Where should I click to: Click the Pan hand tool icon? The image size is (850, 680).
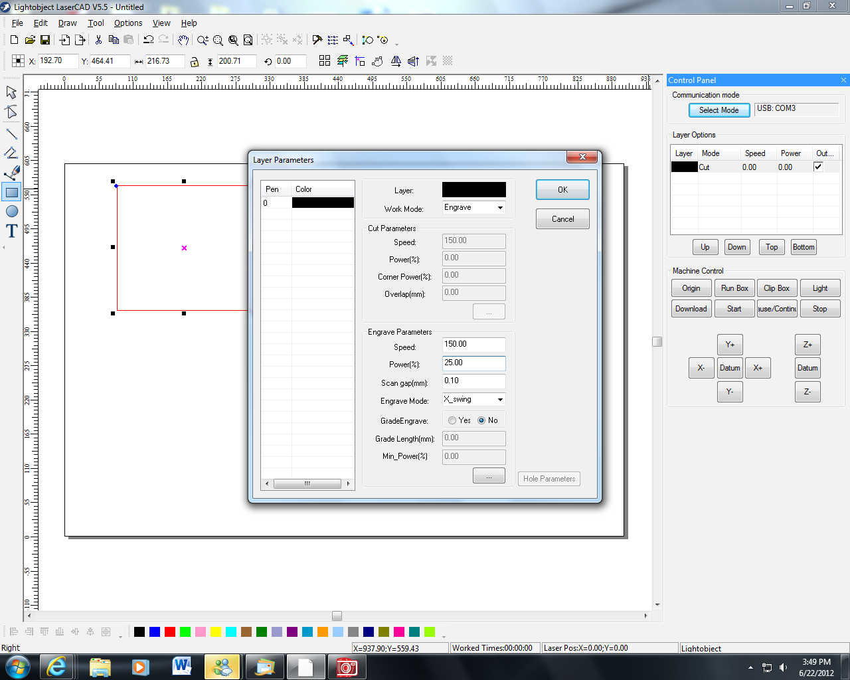point(183,40)
